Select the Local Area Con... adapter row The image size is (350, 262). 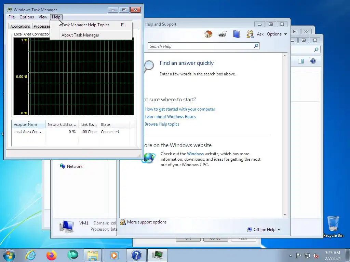[74, 132]
